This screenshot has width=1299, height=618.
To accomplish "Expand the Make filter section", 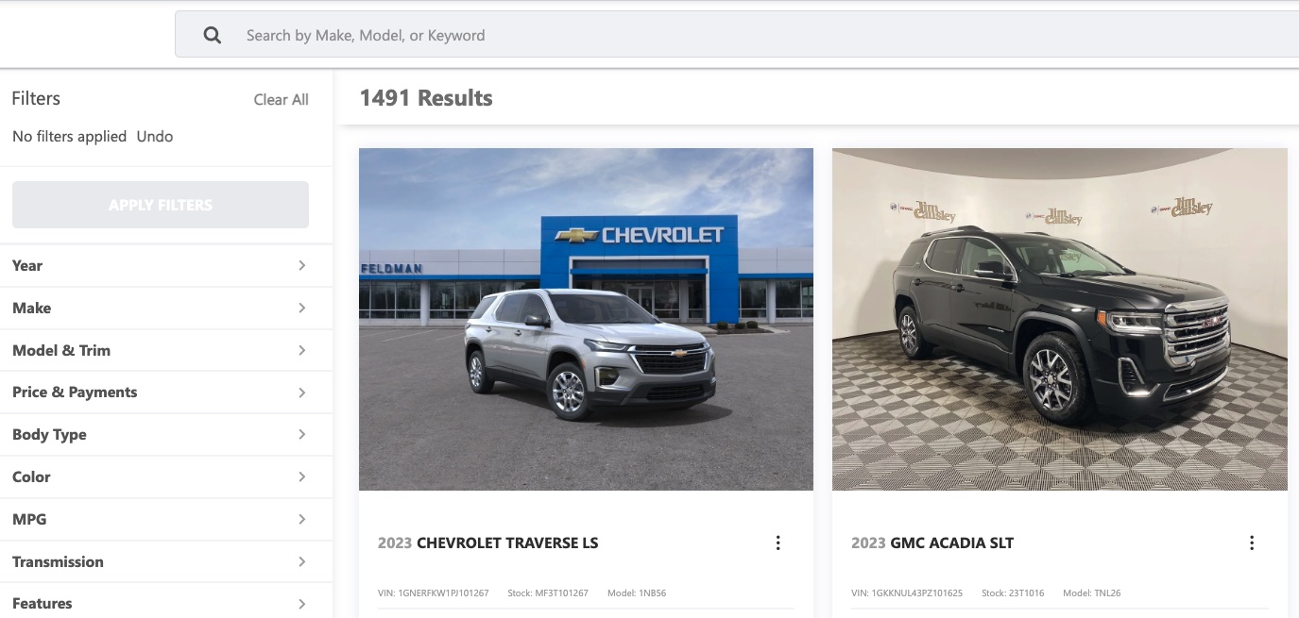I will (x=166, y=308).
